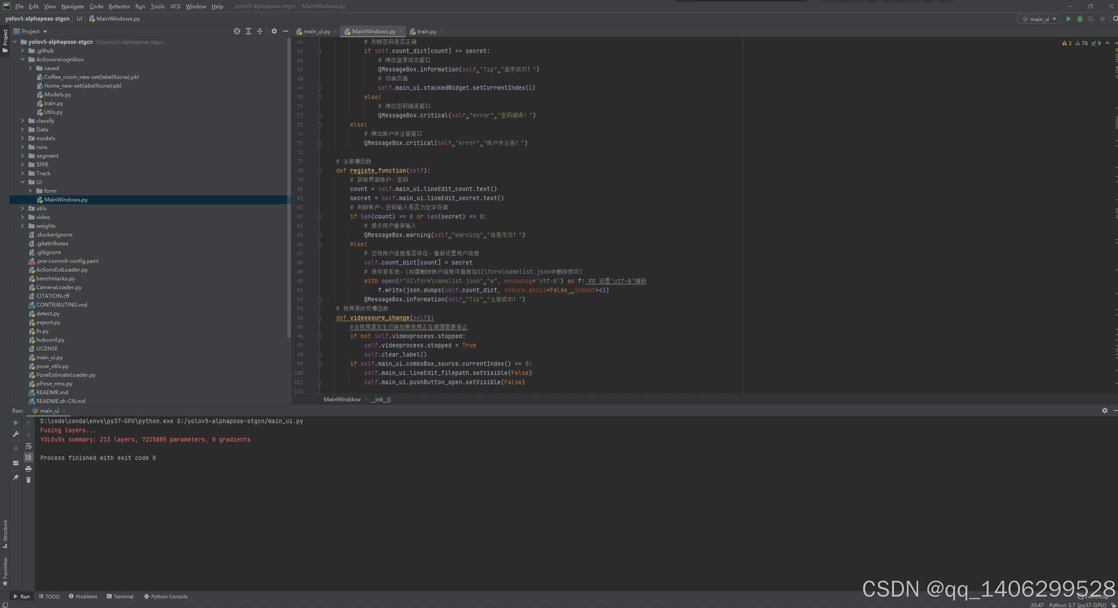This screenshot has height=608, width=1118.
Task: Open Project panel gear options
Action: point(274,31)
